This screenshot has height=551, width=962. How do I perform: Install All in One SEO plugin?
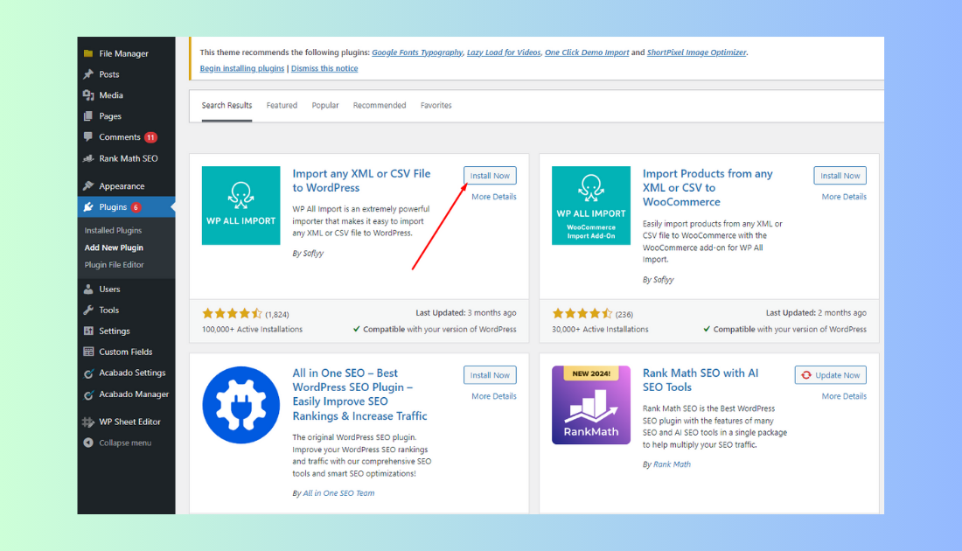490,375
